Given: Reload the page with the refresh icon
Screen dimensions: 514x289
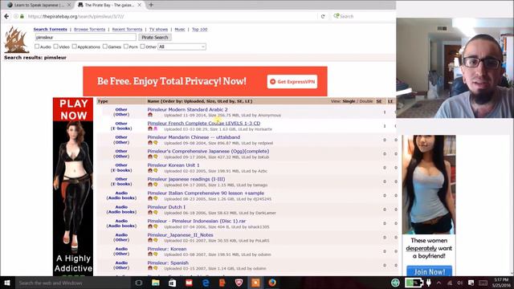Looking at the screenshot, I should point(323,16).
